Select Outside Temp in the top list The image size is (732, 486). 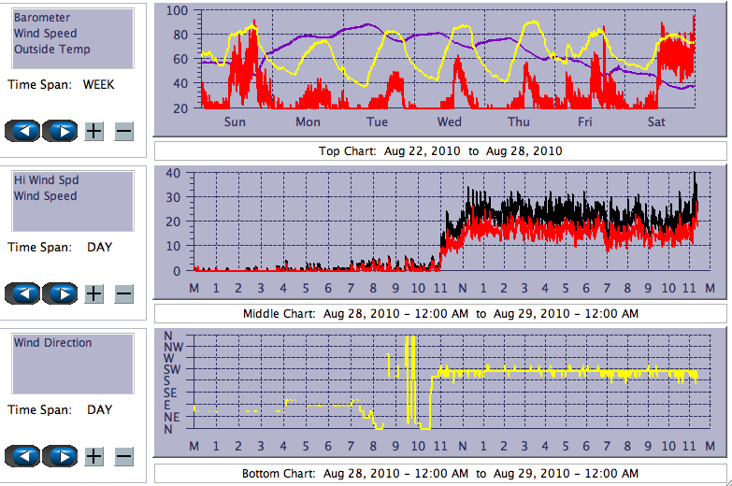pos(51,50)
